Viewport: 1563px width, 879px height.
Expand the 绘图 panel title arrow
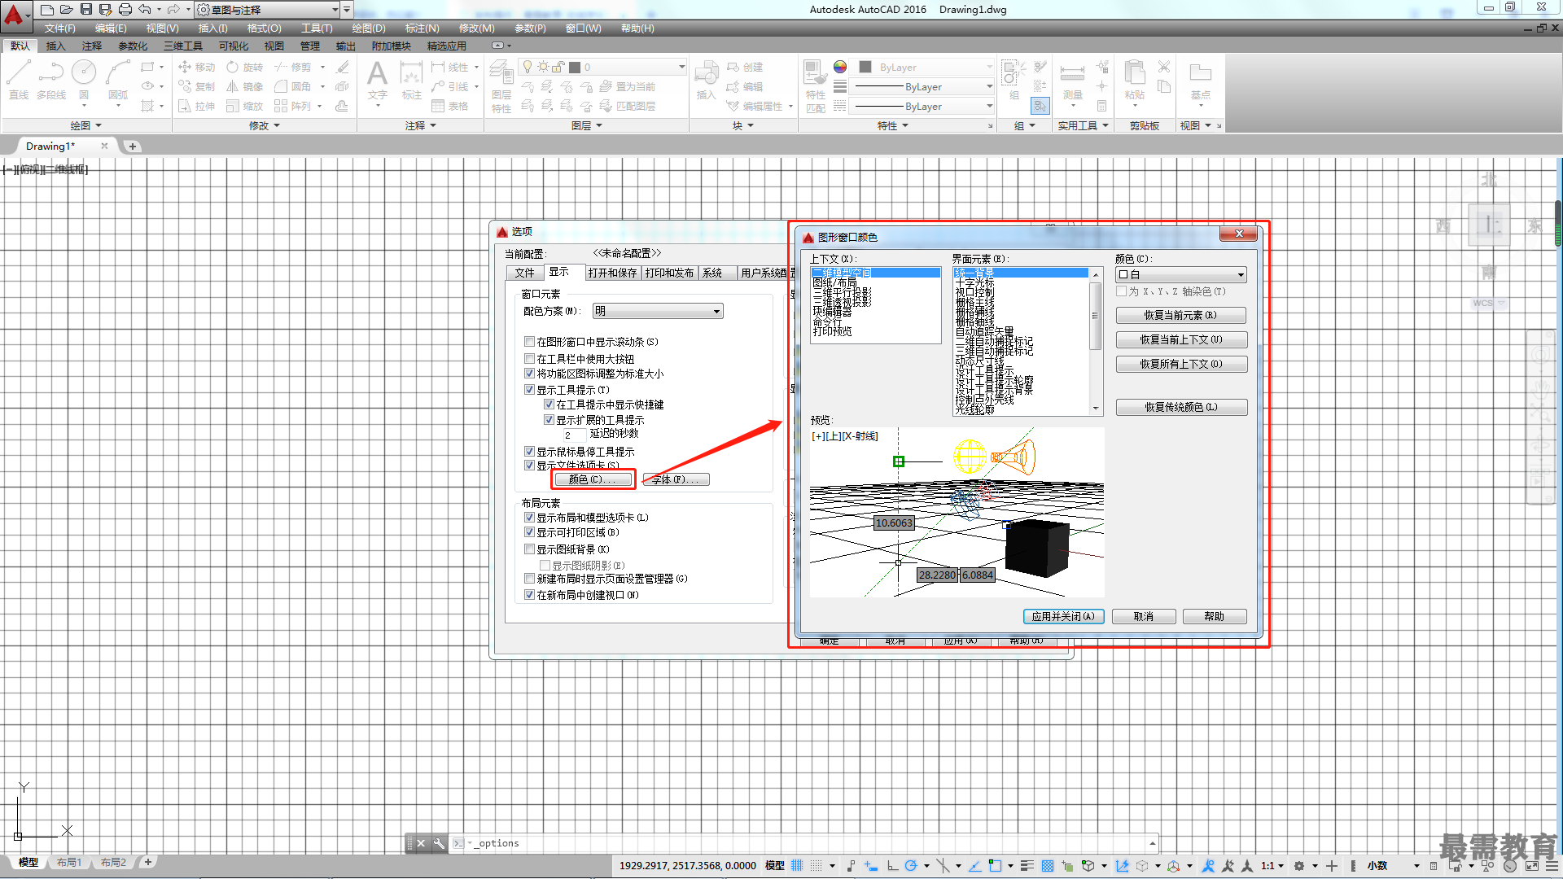click(99, 125)
